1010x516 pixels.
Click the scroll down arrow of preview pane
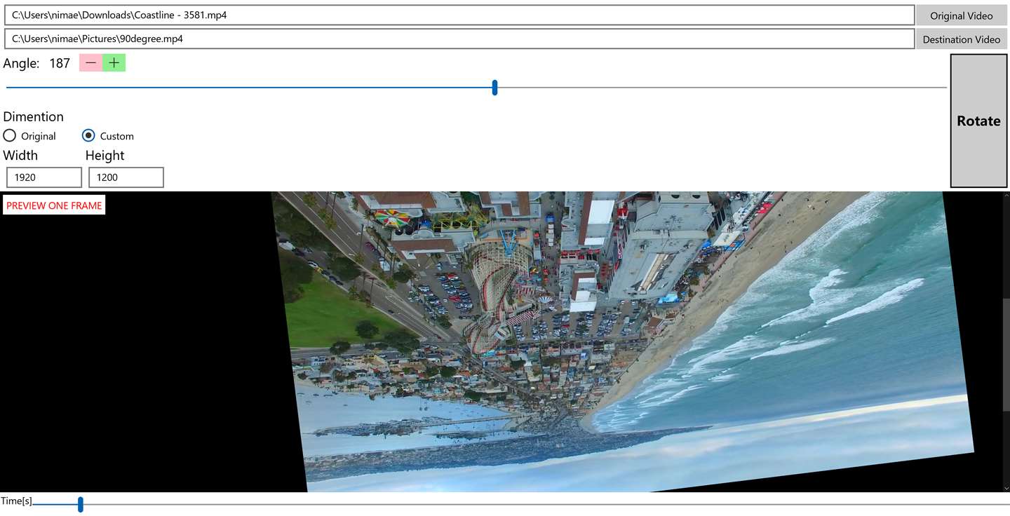tap(1006, 487)
